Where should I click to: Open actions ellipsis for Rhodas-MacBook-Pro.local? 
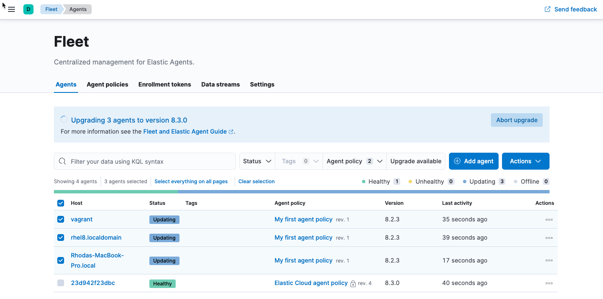pyautogui.click(x=549, y=260)
